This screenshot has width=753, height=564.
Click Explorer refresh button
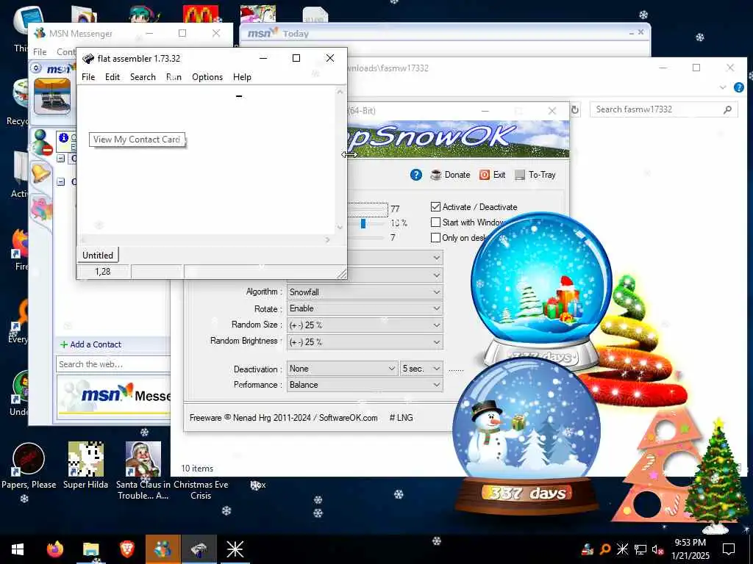tap(575, 110)
